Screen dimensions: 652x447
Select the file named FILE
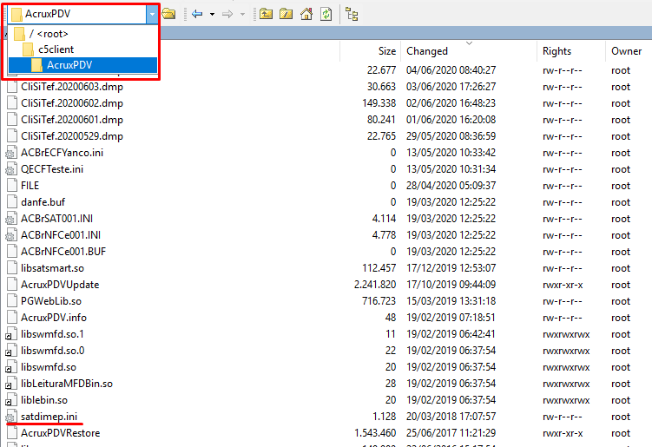pyautogui.click(x=30, y=186)
